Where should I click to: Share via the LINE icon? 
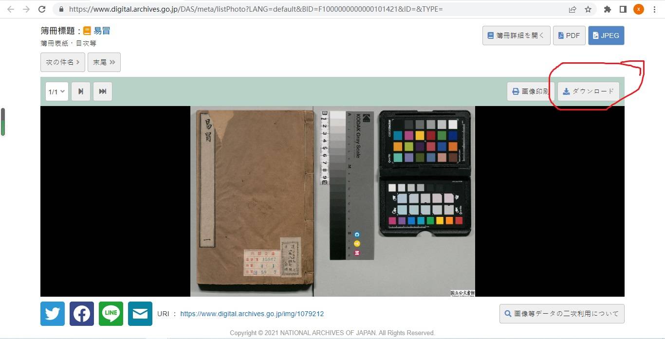(111, 314)
